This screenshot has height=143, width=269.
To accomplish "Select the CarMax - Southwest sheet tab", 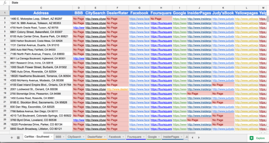I will point(37,137).
